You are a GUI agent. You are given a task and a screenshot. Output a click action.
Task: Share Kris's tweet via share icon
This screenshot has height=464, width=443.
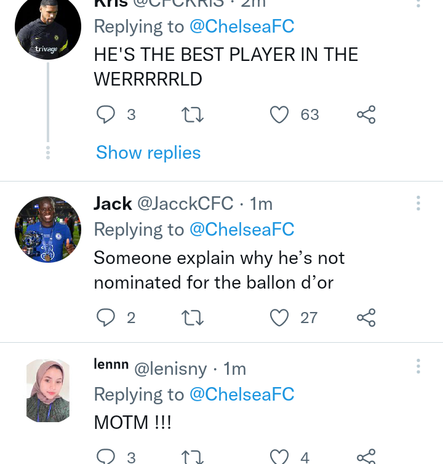click(366, 114)
